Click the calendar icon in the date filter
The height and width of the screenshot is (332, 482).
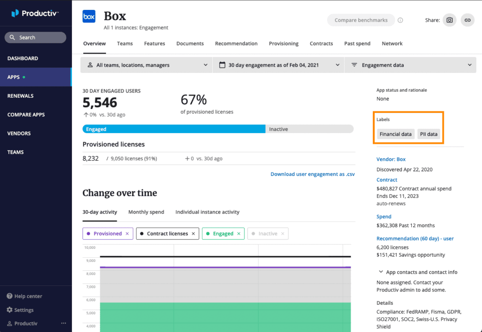[222, 65]
